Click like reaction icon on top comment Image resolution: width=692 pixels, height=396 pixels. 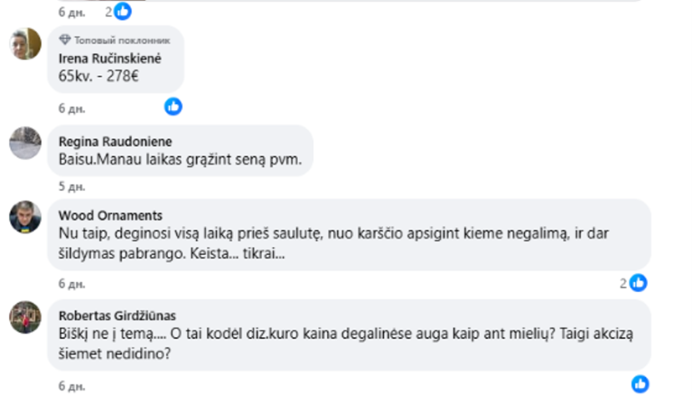click(122, 11)
